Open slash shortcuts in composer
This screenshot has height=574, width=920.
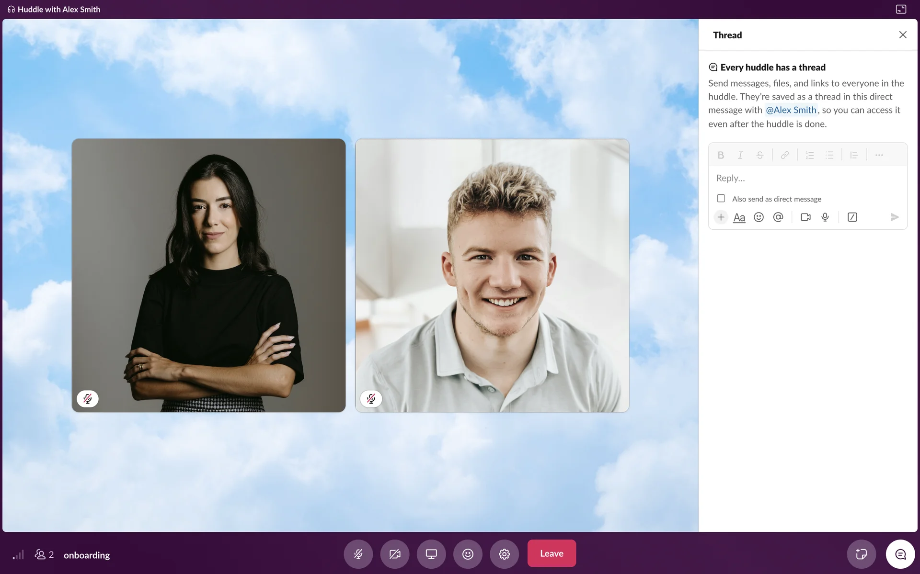point(852,217)
